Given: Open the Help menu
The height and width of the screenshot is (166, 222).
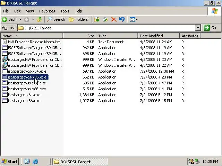Looking at the screenshot, I should 78,11.
